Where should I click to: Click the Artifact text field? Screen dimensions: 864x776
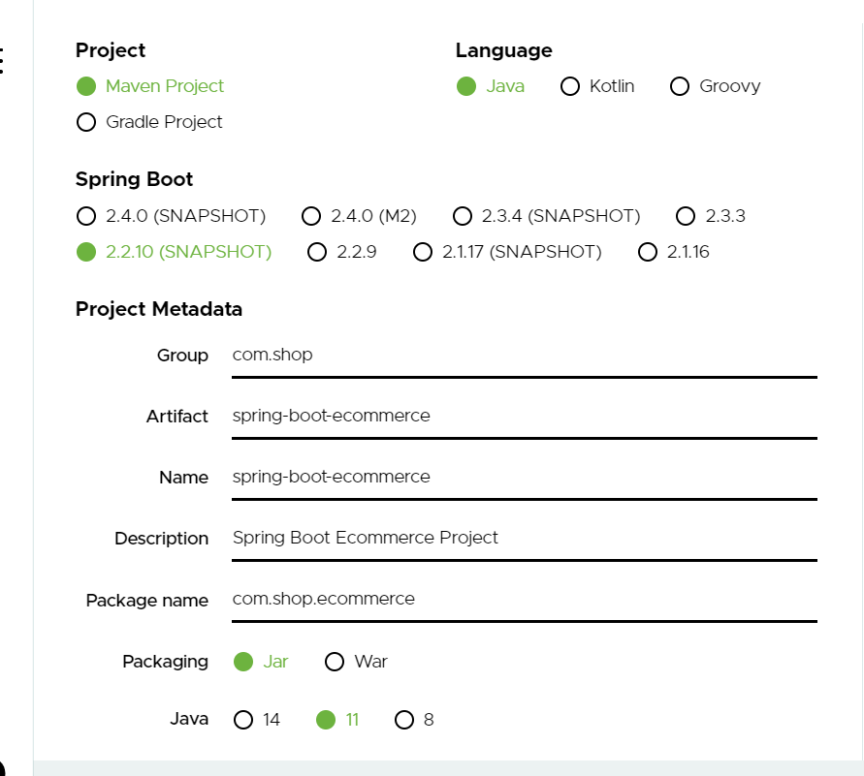tap(524, 417)
